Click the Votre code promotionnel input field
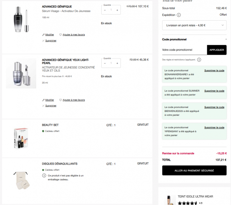The width and height of the screenshot is (231, 205). click(184, 50)
